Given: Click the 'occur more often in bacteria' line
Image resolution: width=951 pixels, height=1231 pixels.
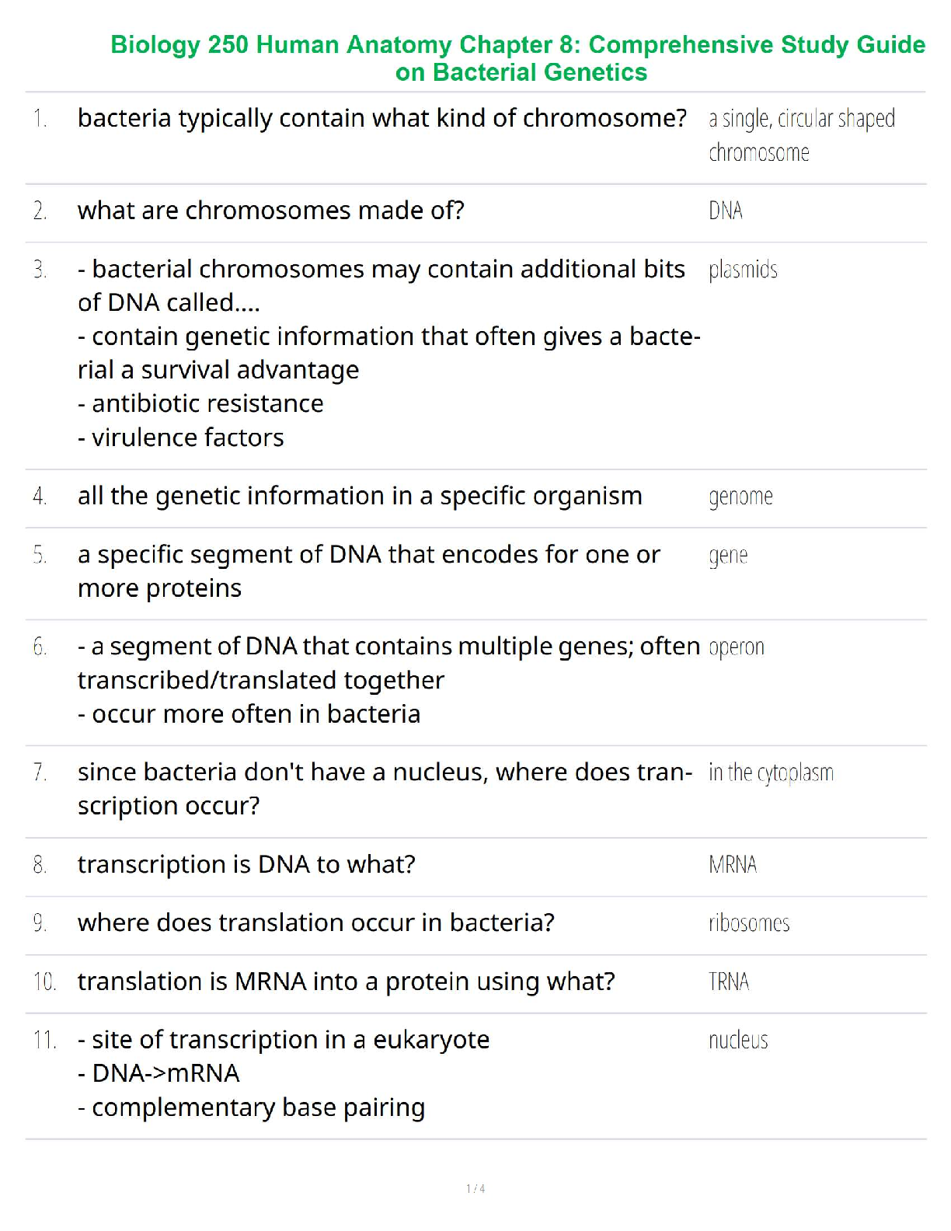Looking at the screenshot, I should (249, 713).
